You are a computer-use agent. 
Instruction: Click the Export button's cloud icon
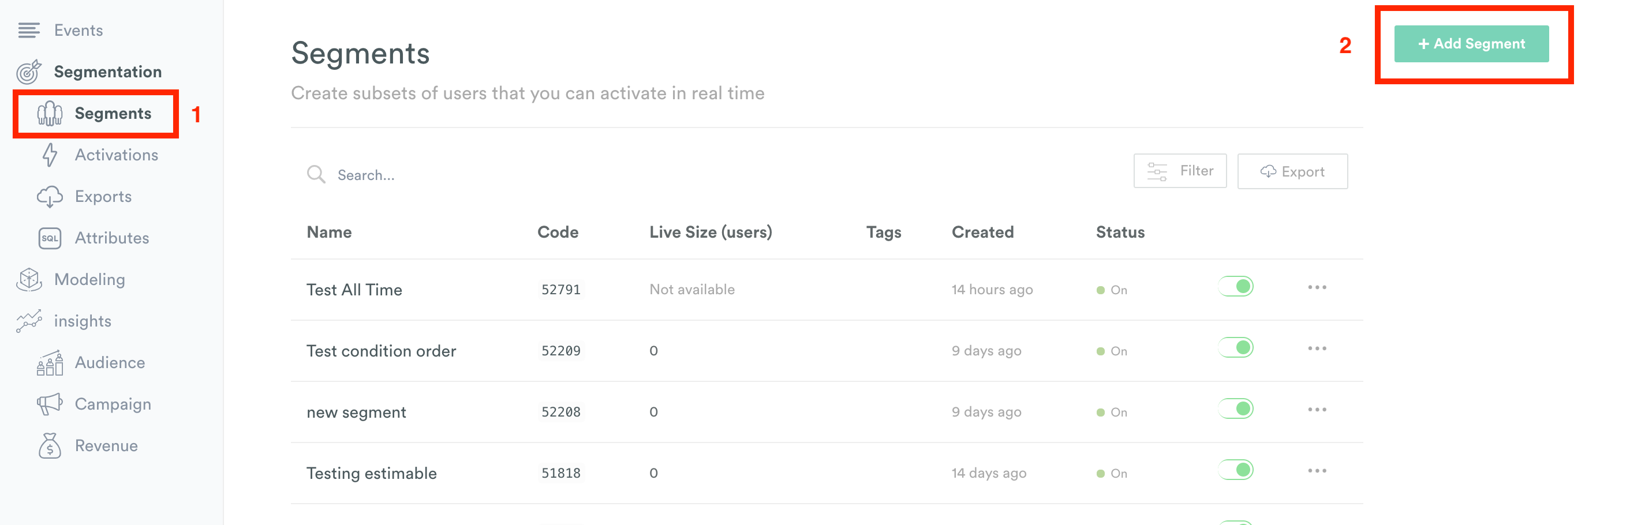[x=1268, y=171]
